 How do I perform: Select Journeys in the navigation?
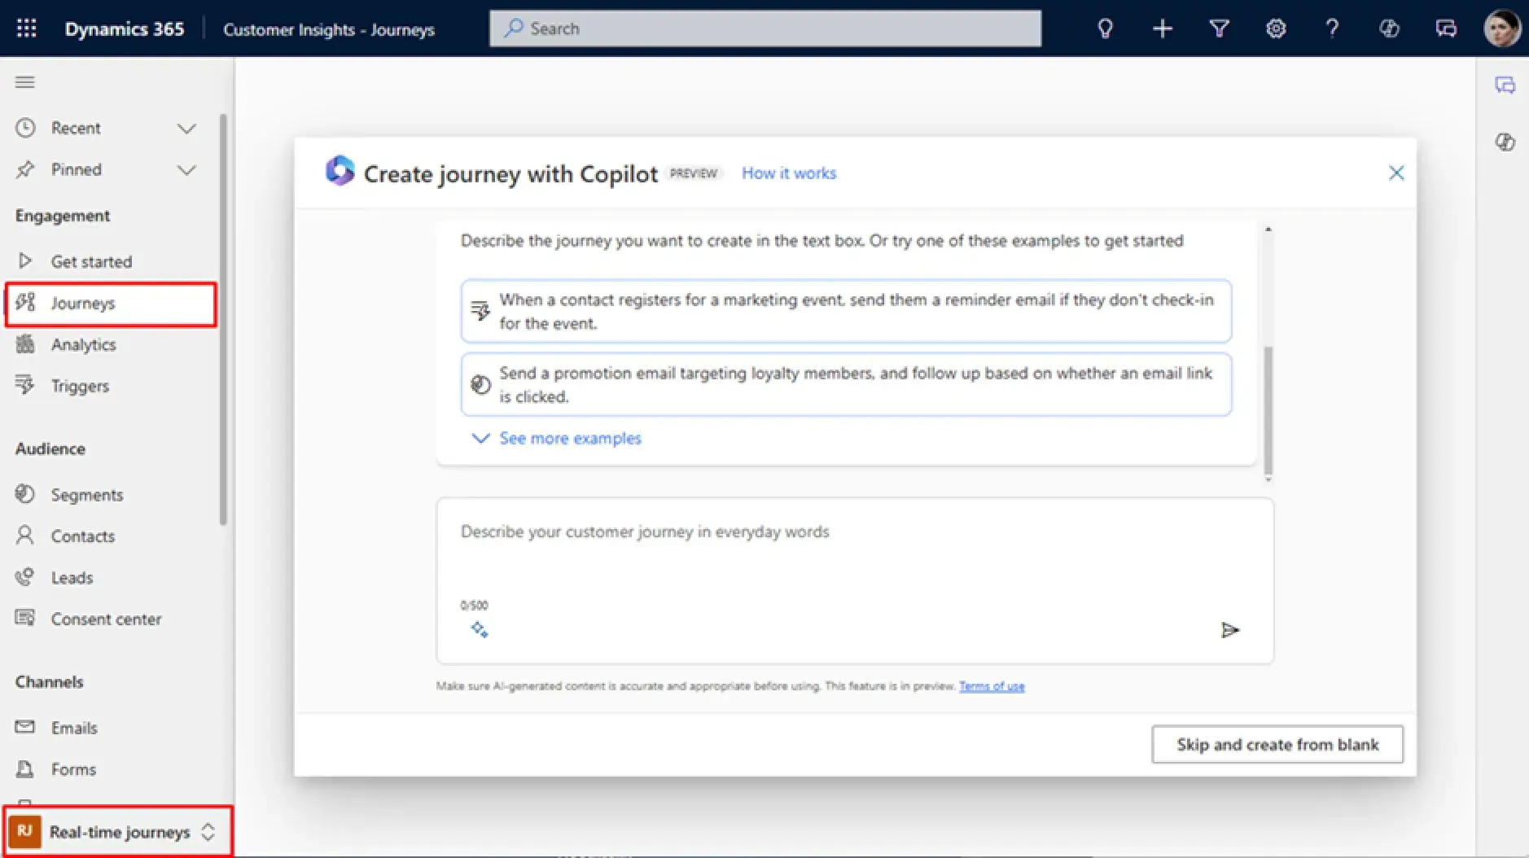[111, 304]
